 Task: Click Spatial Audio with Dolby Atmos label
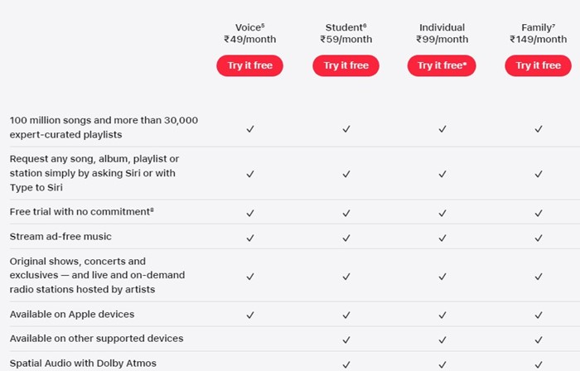click(83, 364)
